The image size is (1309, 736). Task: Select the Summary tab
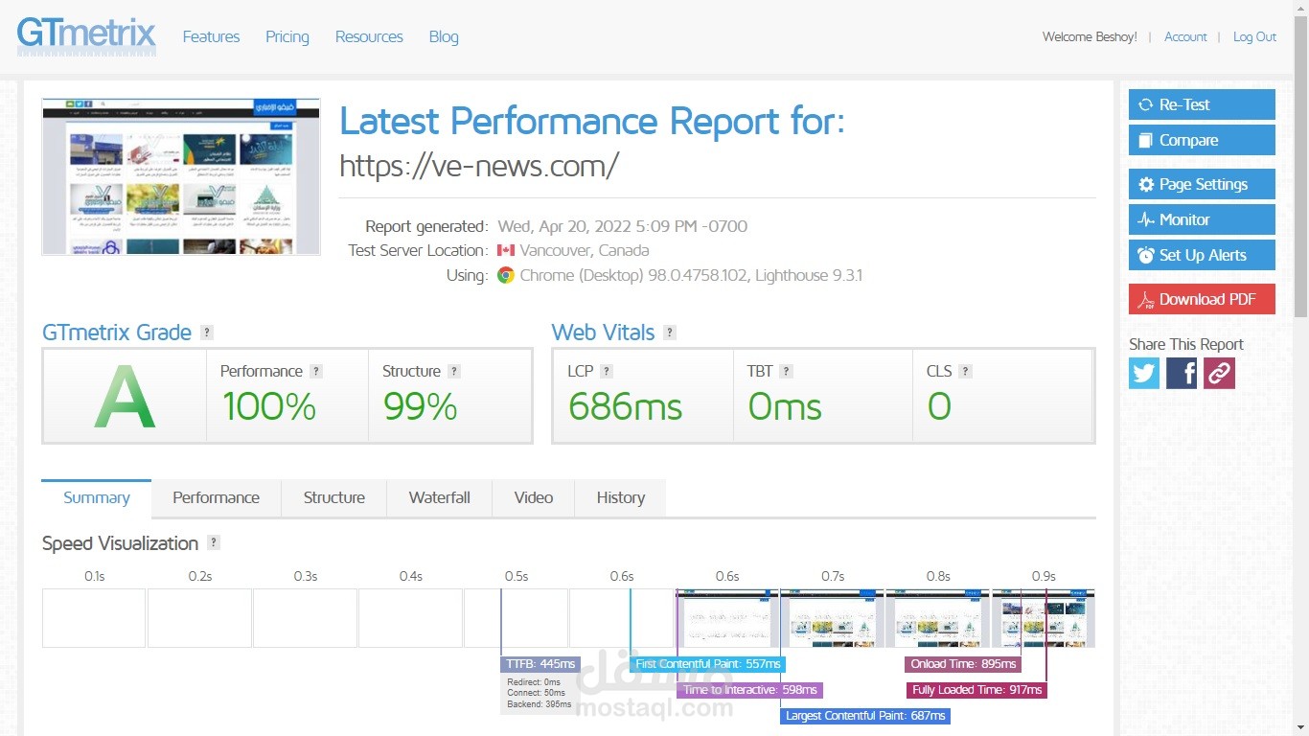(x=97, y=497)
